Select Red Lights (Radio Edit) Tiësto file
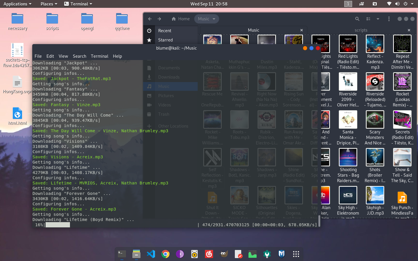This screenshot has width=418, height=261. pos(348,52)
